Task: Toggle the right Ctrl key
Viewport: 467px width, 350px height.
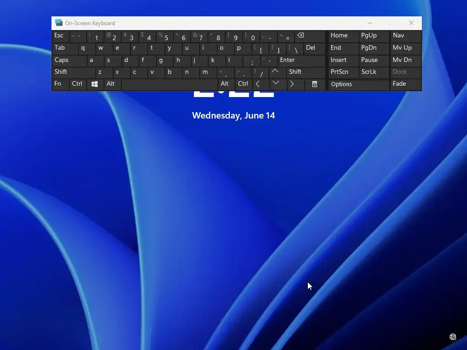Action: 244,84
